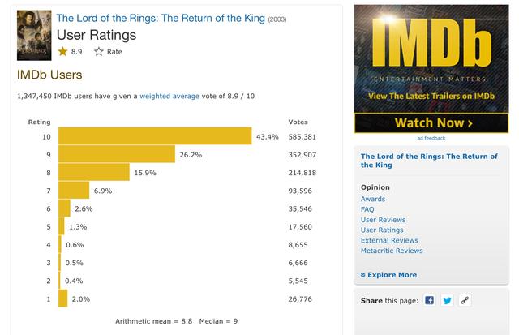Open the User Ratings sidebar link
The image size is (519, 335).
[382, 230]
